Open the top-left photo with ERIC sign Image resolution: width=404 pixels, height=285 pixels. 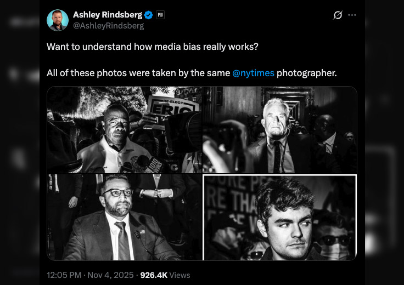pos(124,129)
